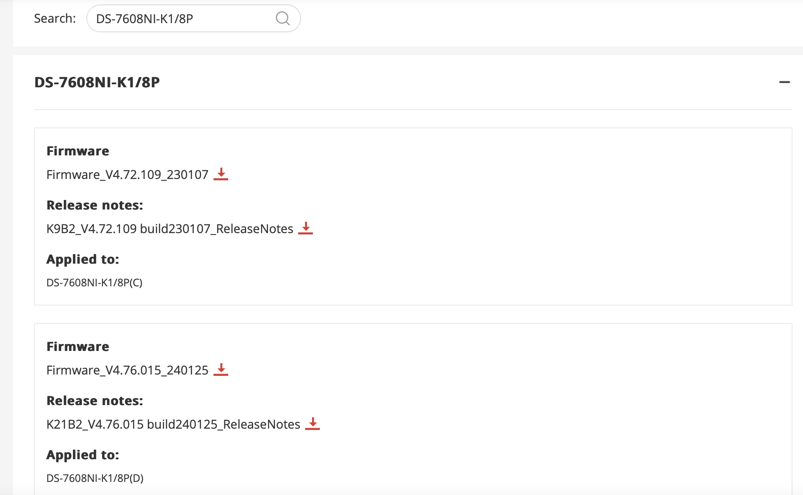This screenshot has width=803, height=495.
Task: Open the K21B2_V4.76.015 build240125_ReleaseNotes text link
Action: pos(173,424)
